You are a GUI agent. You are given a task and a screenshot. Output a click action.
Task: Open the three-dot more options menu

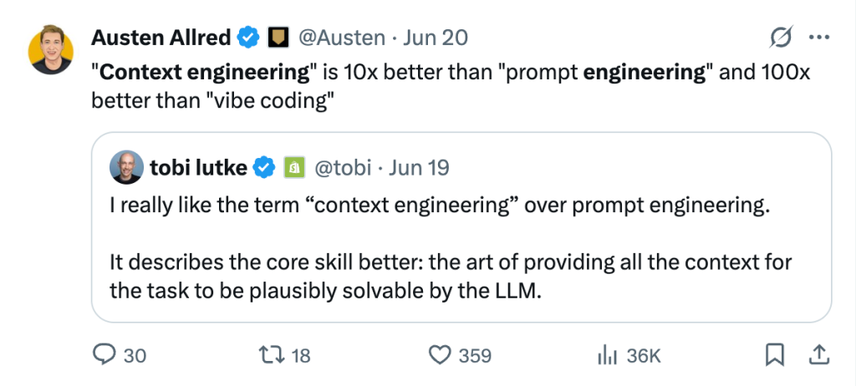817,38
